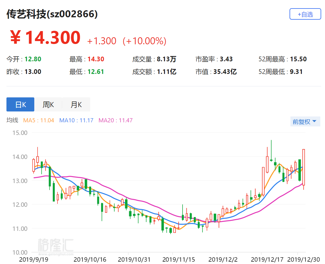Click the 52周最低 value 9.31
The width and height of the screenshot is (325, 264).
pyautogui.click(x=296, y=72)
